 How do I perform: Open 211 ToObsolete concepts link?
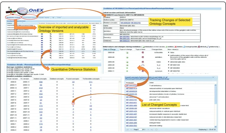pos(91,82)
